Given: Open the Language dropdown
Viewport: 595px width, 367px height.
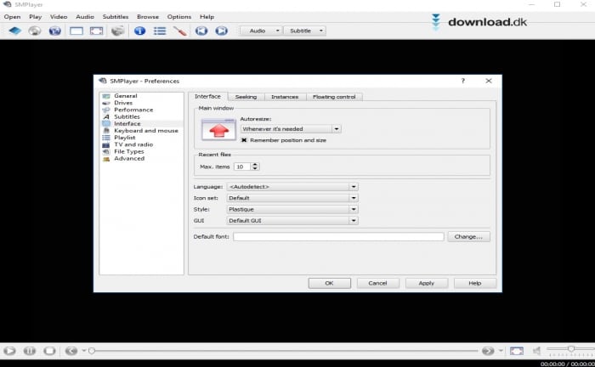Looking at the screenshot, I should pos(292,187).
